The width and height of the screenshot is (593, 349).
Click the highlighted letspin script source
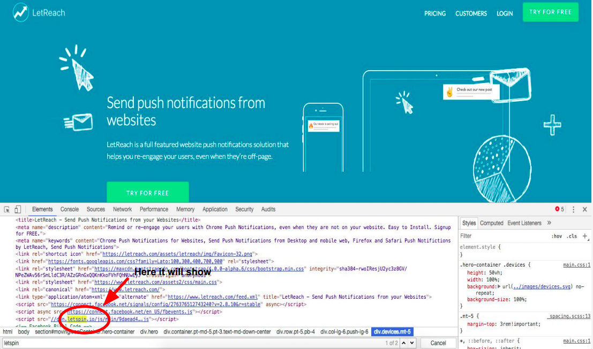point(100,319)
